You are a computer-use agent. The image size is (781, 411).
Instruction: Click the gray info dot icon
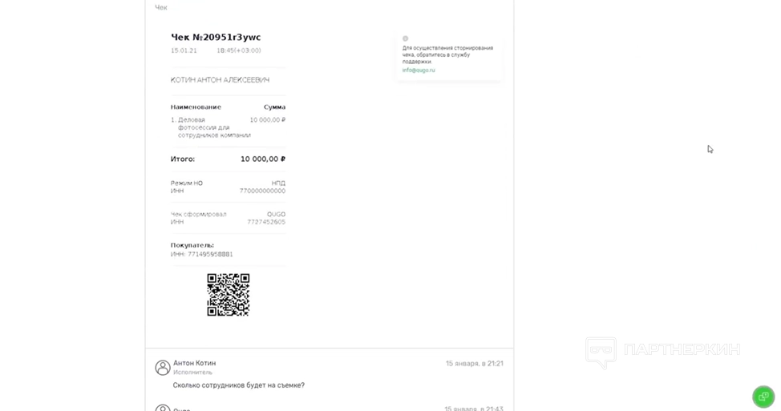point(405,38)
